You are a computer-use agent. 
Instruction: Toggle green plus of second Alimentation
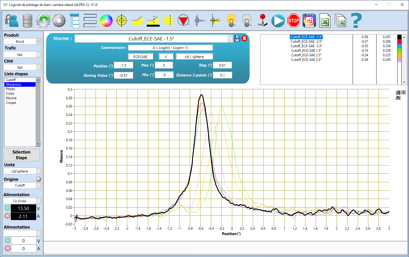tap(7, 240)
